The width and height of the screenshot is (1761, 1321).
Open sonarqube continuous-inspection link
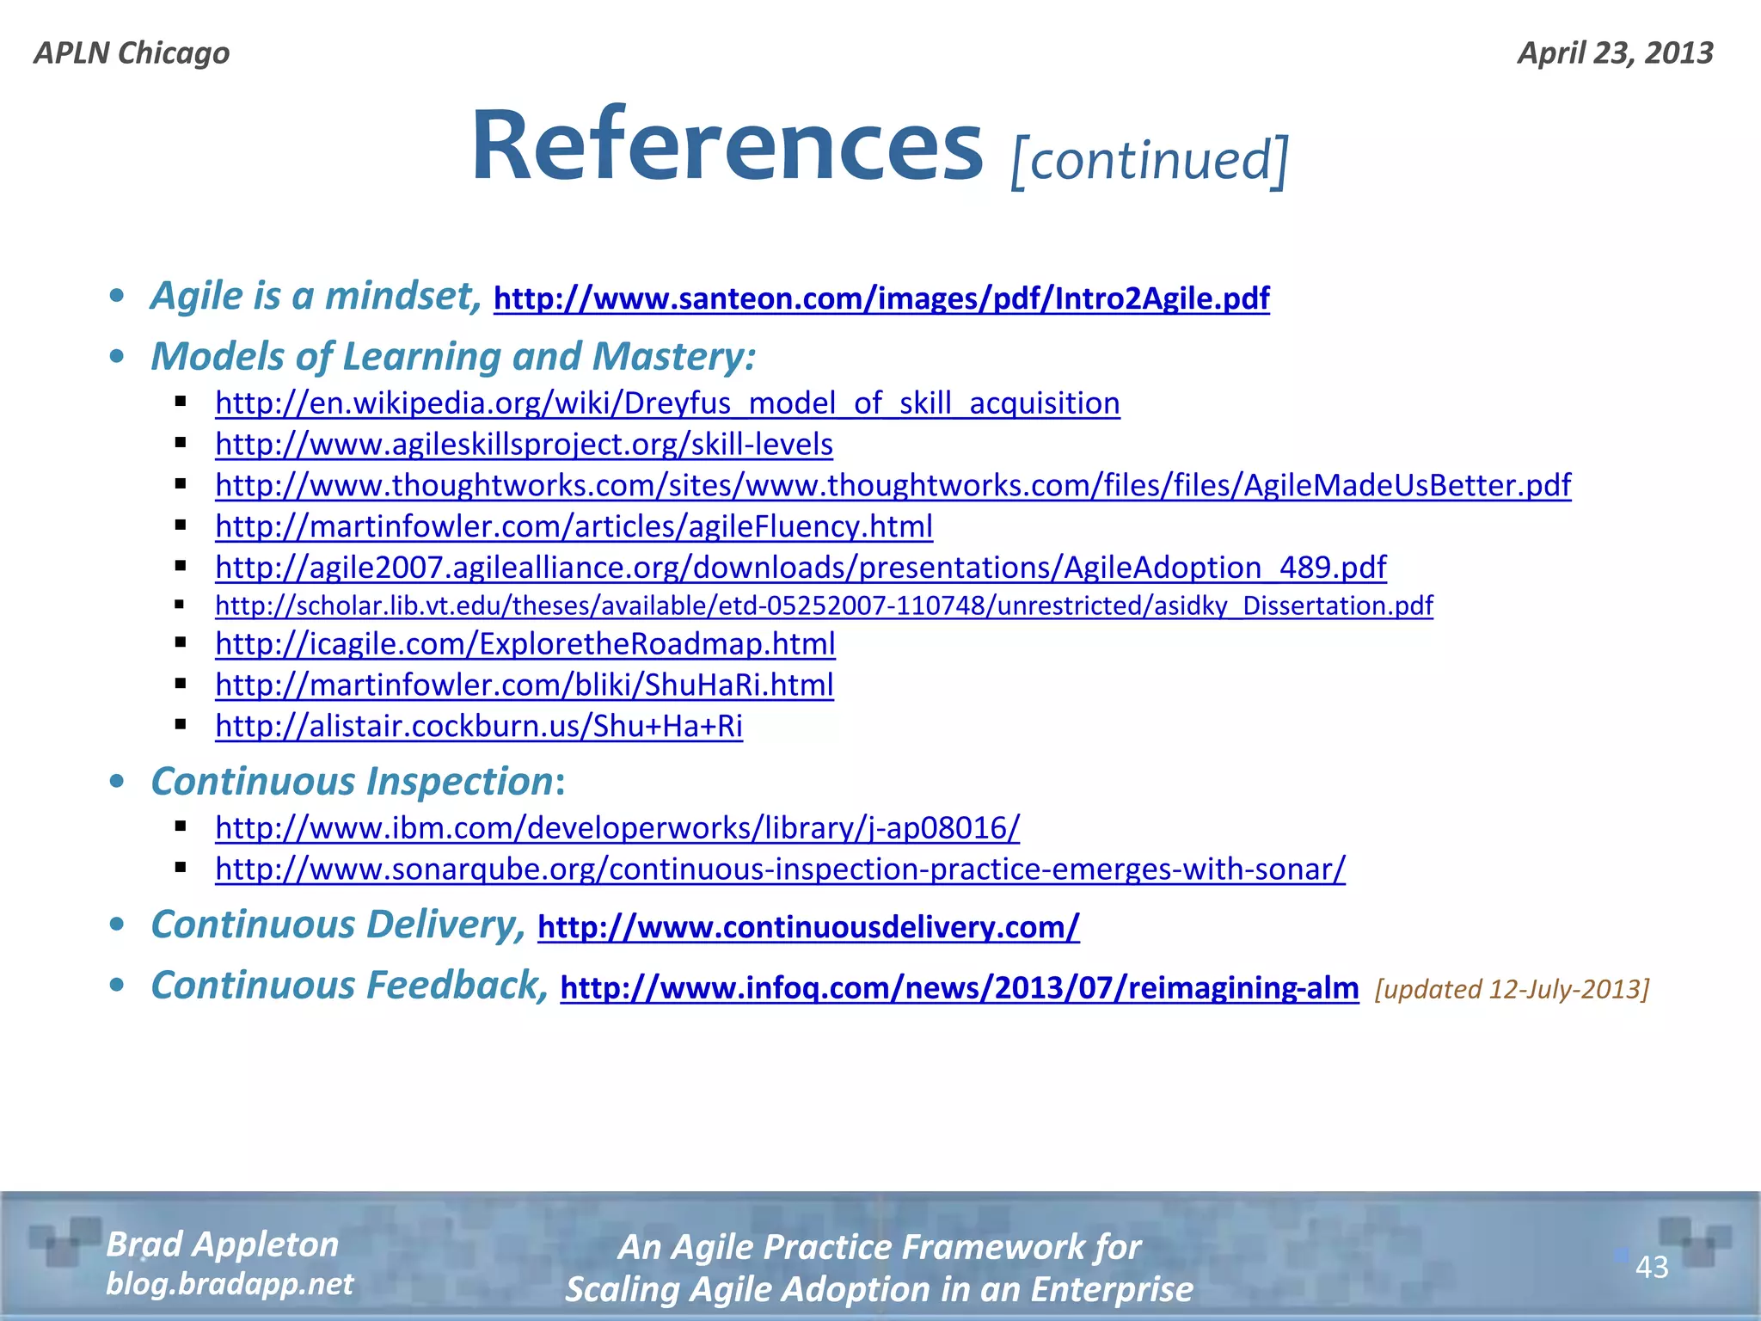pyautogui.click(x=780, y=869)
